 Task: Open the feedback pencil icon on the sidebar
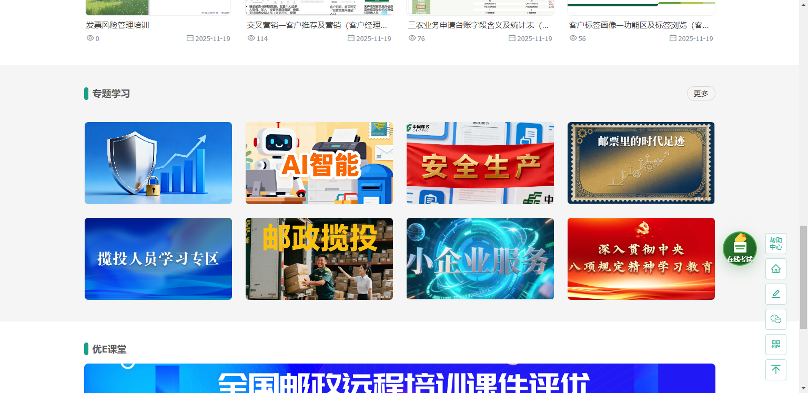tap(776, 294)
